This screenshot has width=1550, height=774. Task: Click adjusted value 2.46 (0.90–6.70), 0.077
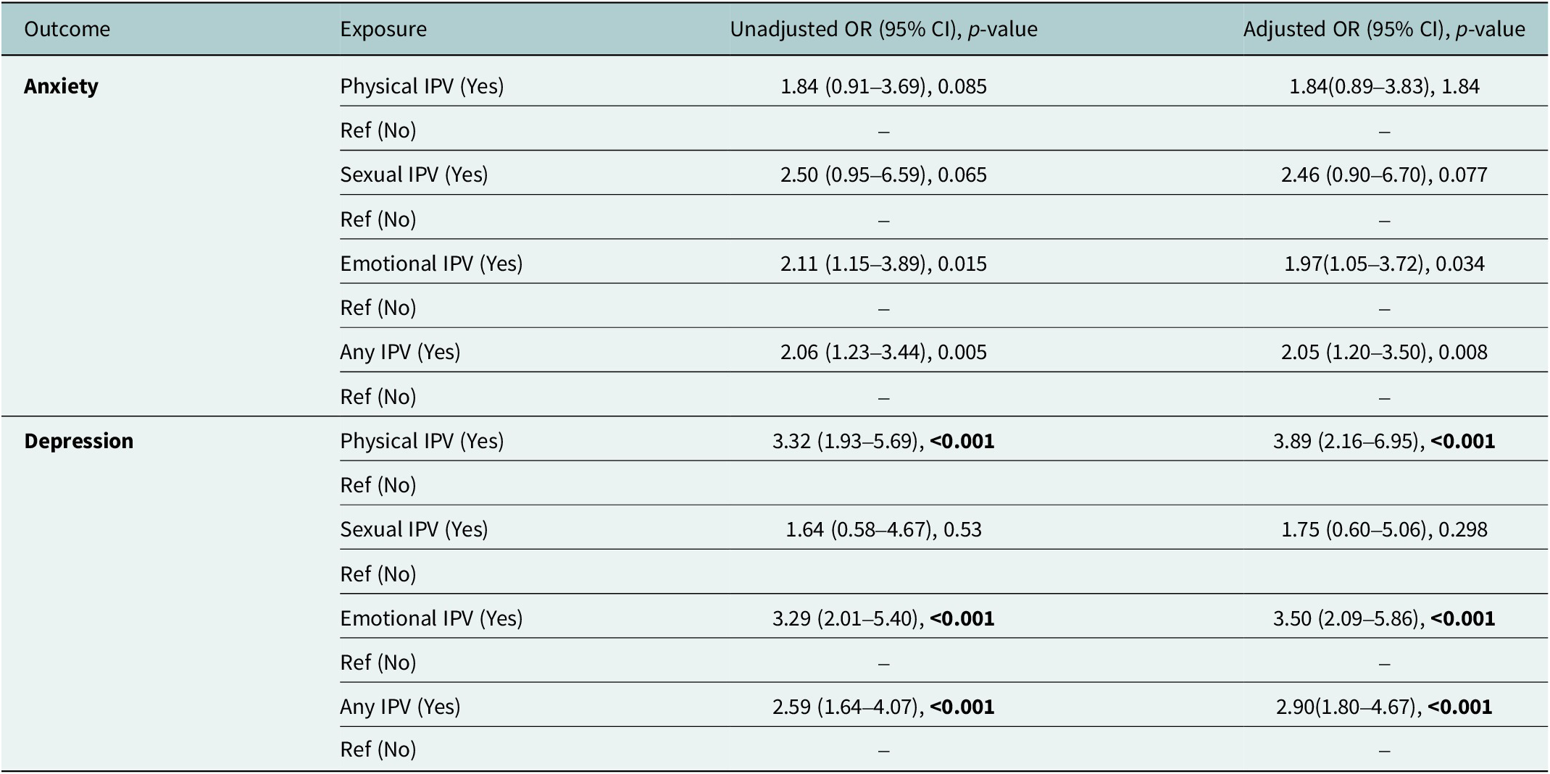[1384, 174]
